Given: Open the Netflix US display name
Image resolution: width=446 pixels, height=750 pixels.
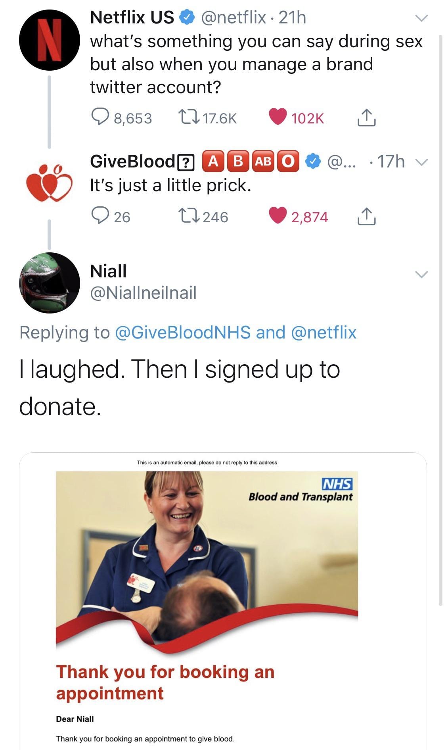Looking at the screenshot, I should pos(132,17).
